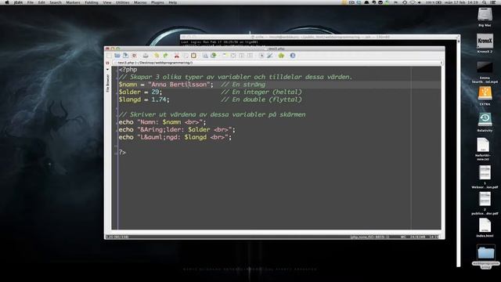The width and height of the screenshot is (501, 282).
Task: Click the edit mode and encoding status bar text
Action: [x=370, y=237]
